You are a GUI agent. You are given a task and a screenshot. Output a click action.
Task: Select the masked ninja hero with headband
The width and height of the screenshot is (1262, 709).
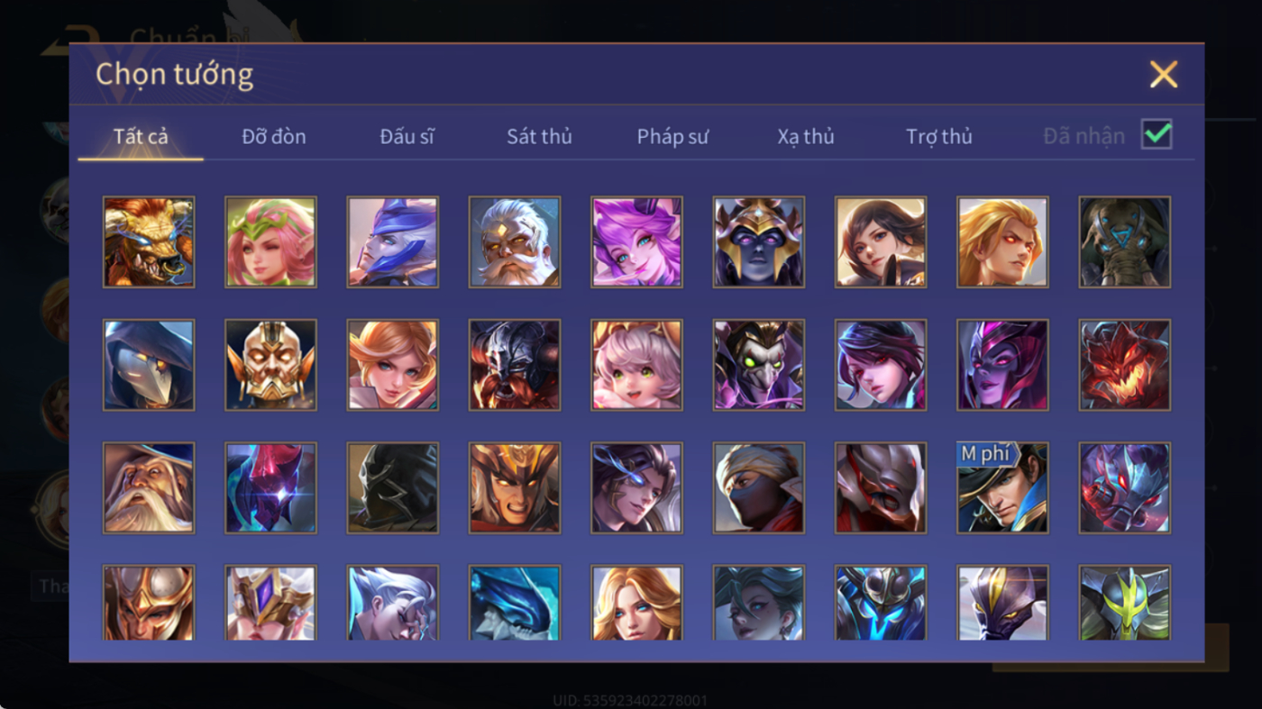pos(759,487)
